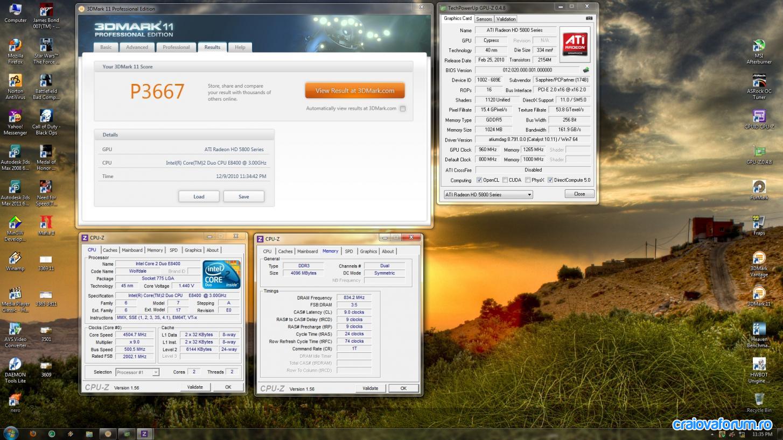Switch to Basic tab in 3DMark 11
Screen dimensions: 783x440
(x=106, y=47)
